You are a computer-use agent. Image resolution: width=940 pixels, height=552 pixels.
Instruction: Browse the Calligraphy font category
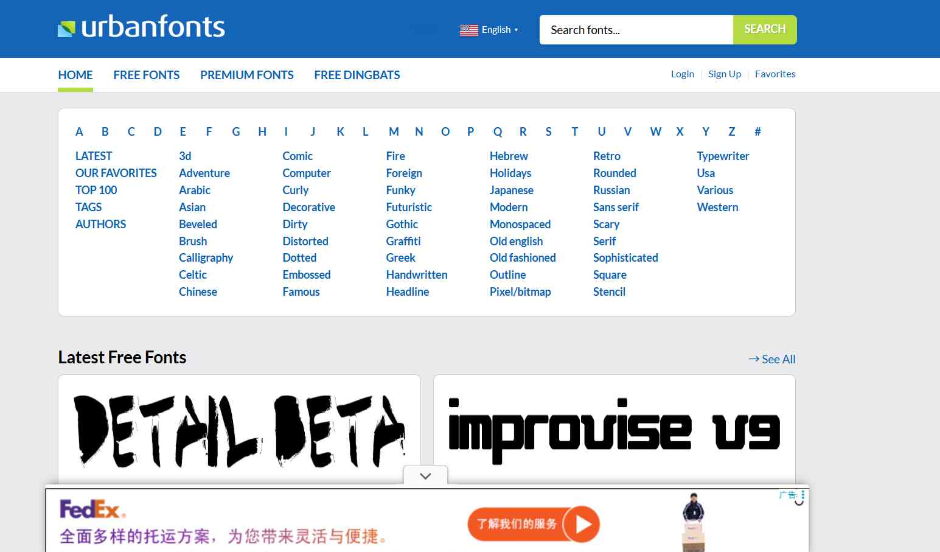pyautogui.click(x=206, y=257)
